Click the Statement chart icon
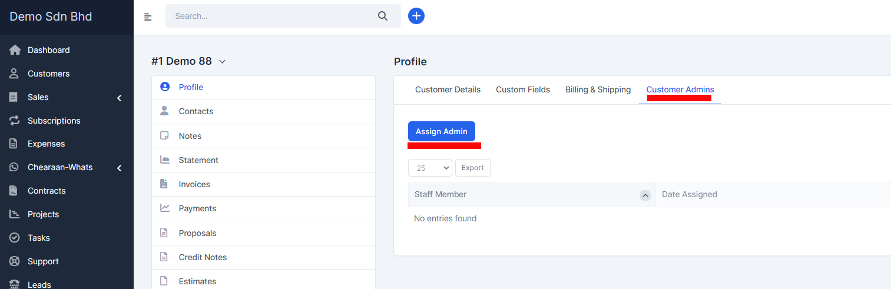Viewport: 891px width, 289px height. click(165, 160)
